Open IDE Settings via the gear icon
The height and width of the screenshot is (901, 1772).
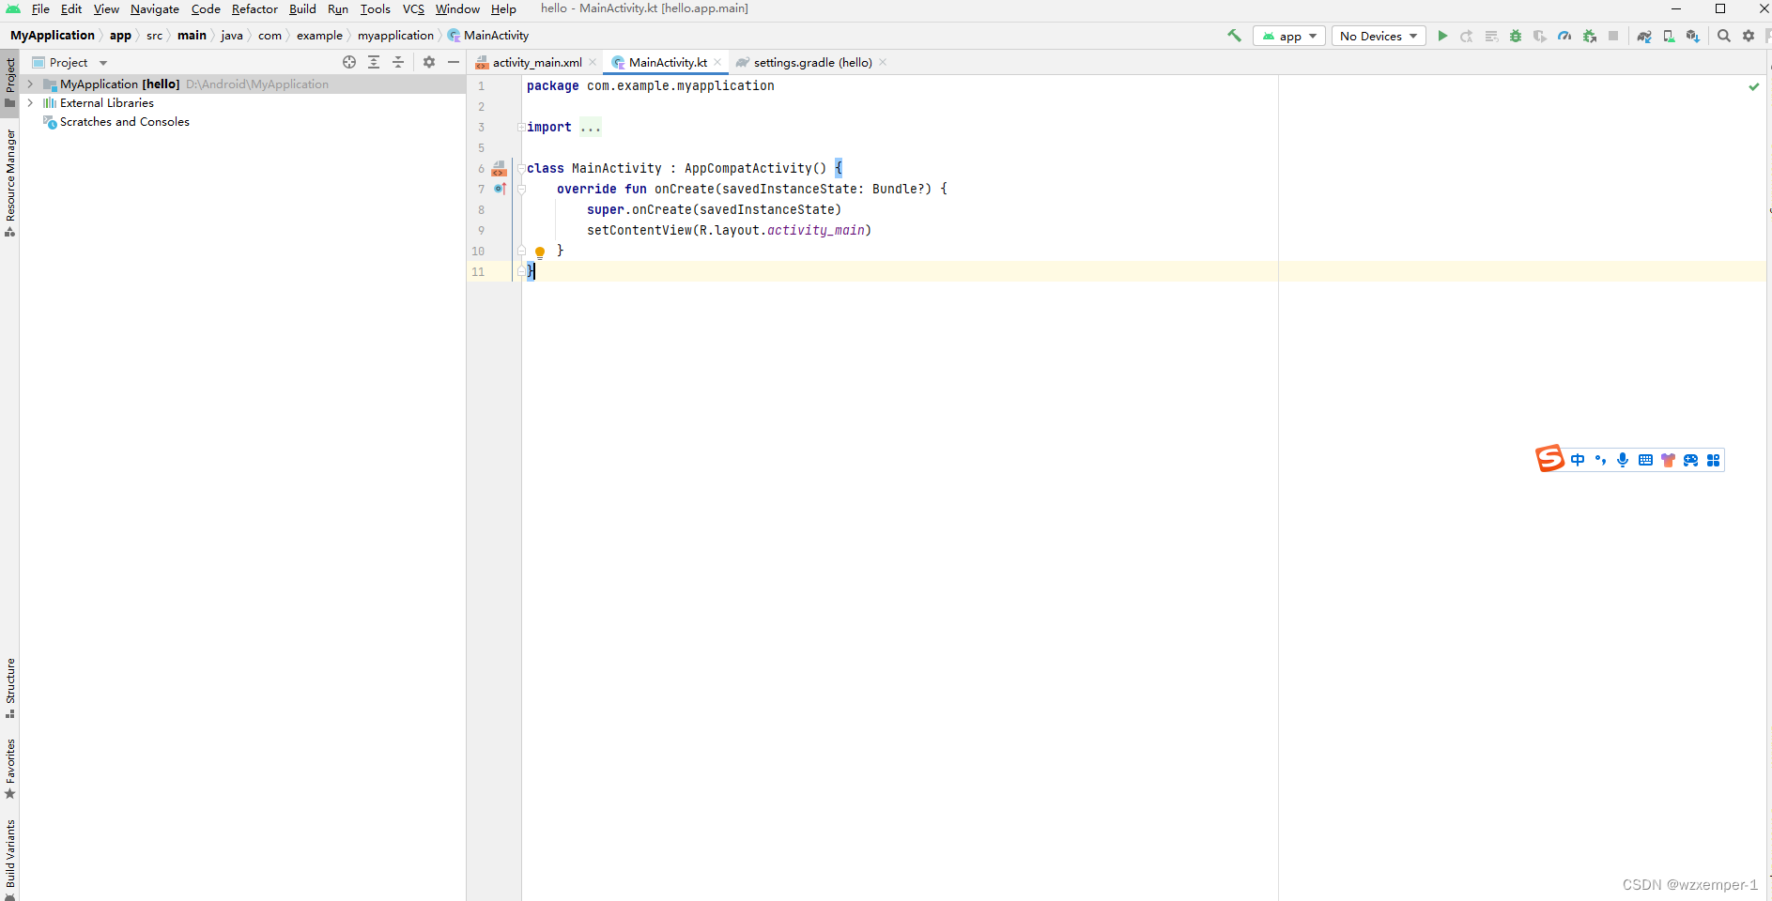click(x=1749, y=37)
